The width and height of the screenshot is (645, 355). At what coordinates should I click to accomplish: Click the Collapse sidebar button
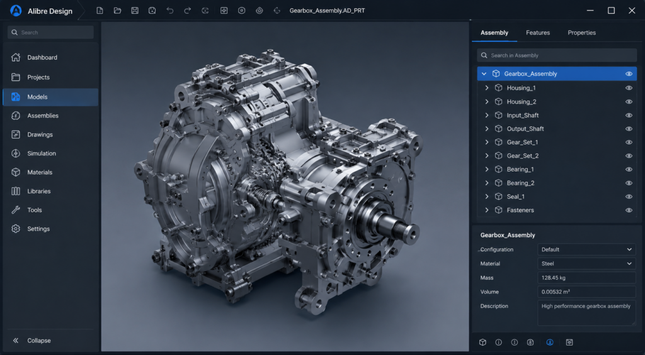tap(32, 341)
